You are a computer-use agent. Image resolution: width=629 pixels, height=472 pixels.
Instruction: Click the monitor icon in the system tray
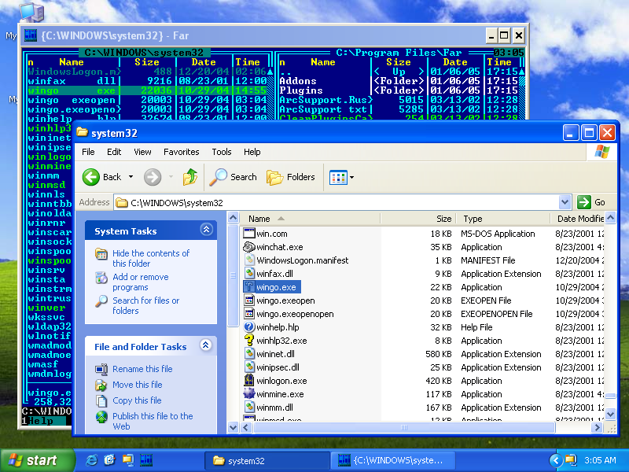coord(571,460)
